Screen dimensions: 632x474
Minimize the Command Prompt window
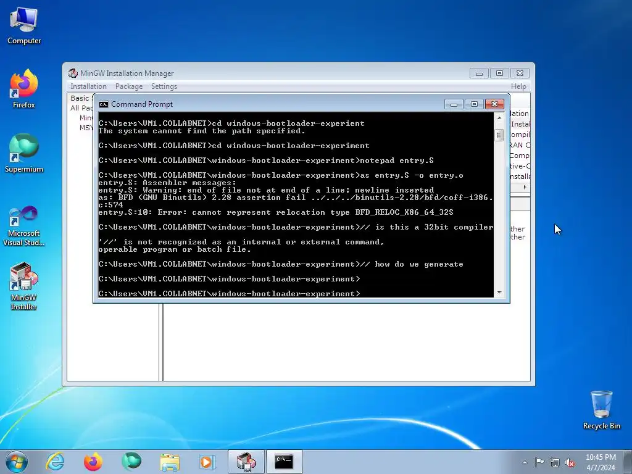tap(454, 104)
